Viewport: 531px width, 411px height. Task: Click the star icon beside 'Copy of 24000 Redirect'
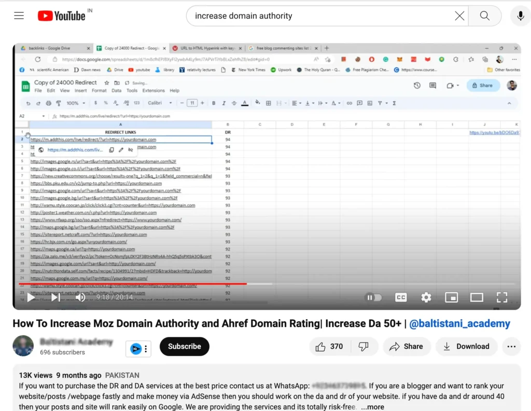tap(107, 83)
